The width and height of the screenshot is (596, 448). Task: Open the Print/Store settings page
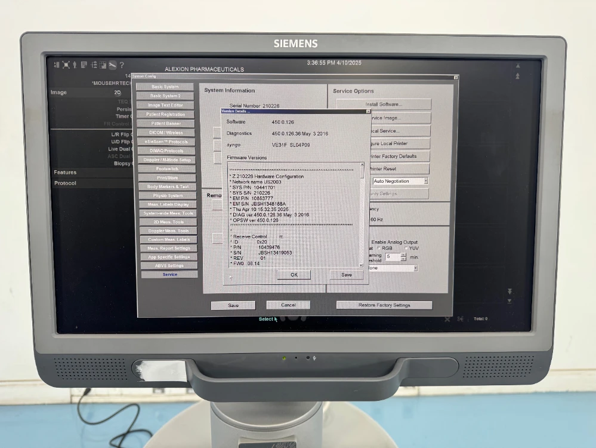[x=166, y=177]
